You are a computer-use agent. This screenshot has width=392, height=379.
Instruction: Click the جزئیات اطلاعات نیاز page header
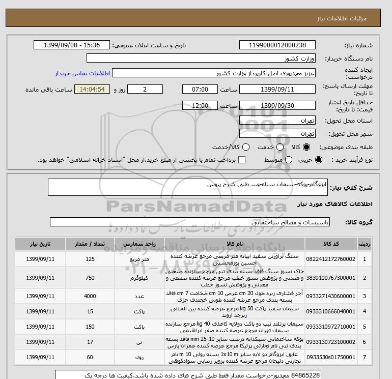[342, 18]
